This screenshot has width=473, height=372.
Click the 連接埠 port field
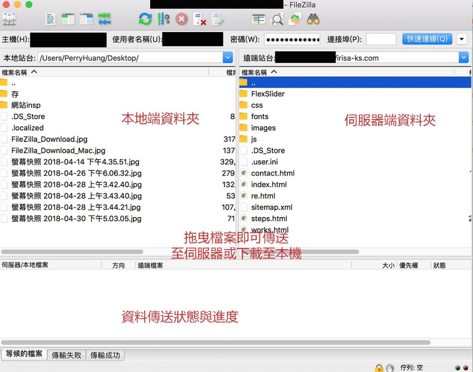click(381, 39)
